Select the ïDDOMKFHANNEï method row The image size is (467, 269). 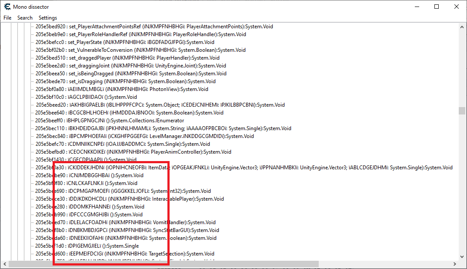90,206
